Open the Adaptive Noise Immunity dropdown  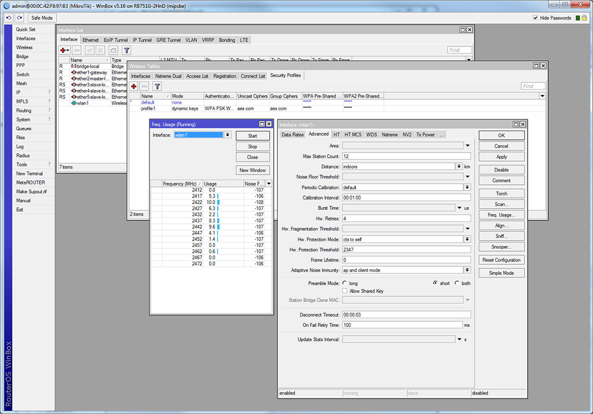[467, 270]
